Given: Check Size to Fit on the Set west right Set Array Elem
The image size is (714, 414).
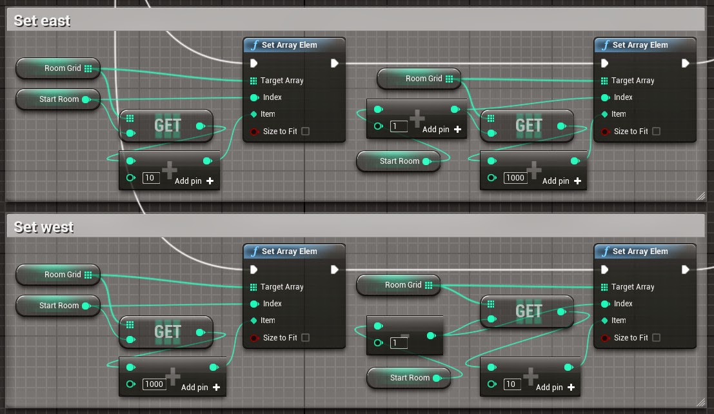Looking at the screenshot, I should tap(655, 337).
